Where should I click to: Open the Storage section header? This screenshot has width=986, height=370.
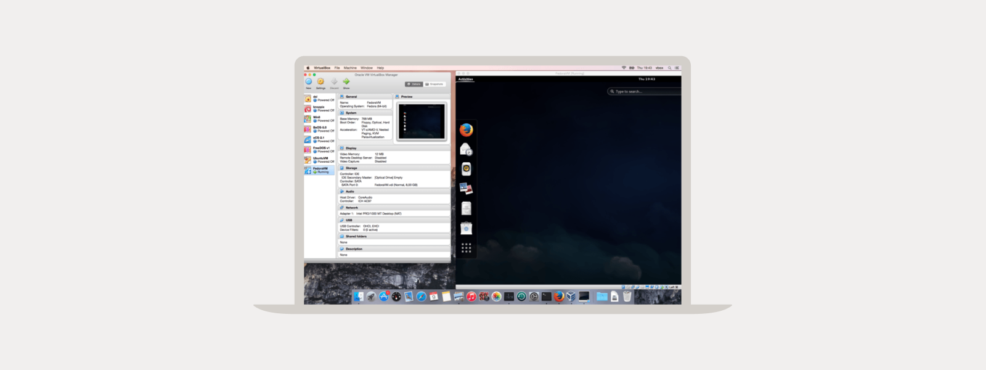[394, 168]
